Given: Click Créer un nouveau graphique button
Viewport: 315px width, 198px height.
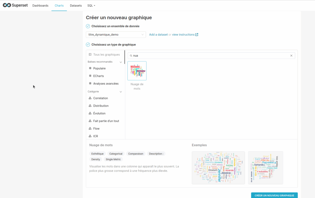Looking at the screenshot, I should tap(274, 195).
